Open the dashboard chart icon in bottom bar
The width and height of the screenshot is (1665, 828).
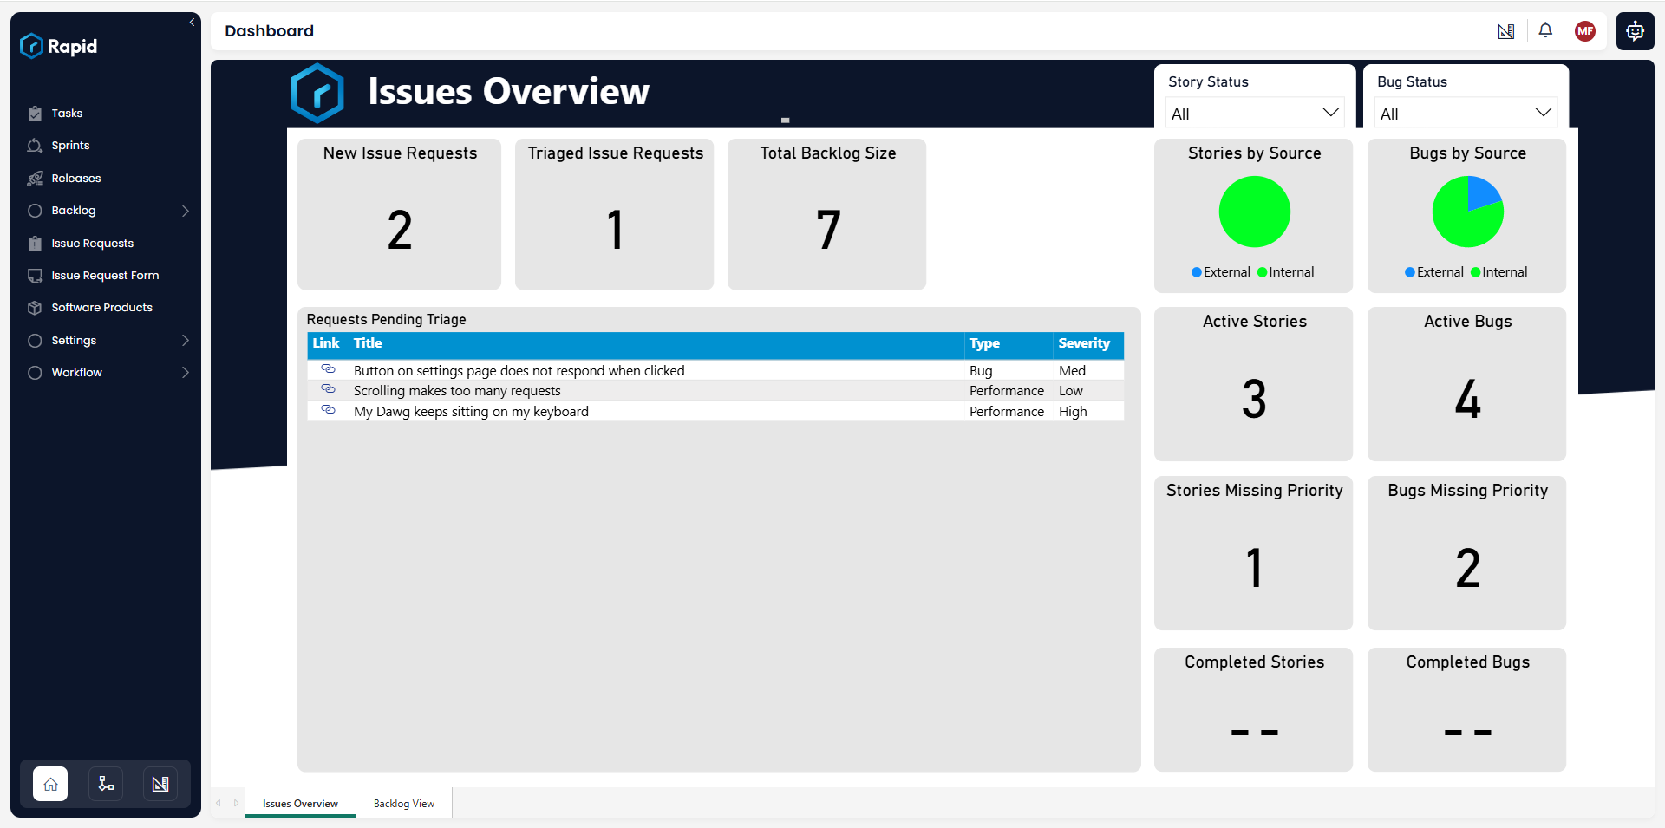[x=160, y=784]
